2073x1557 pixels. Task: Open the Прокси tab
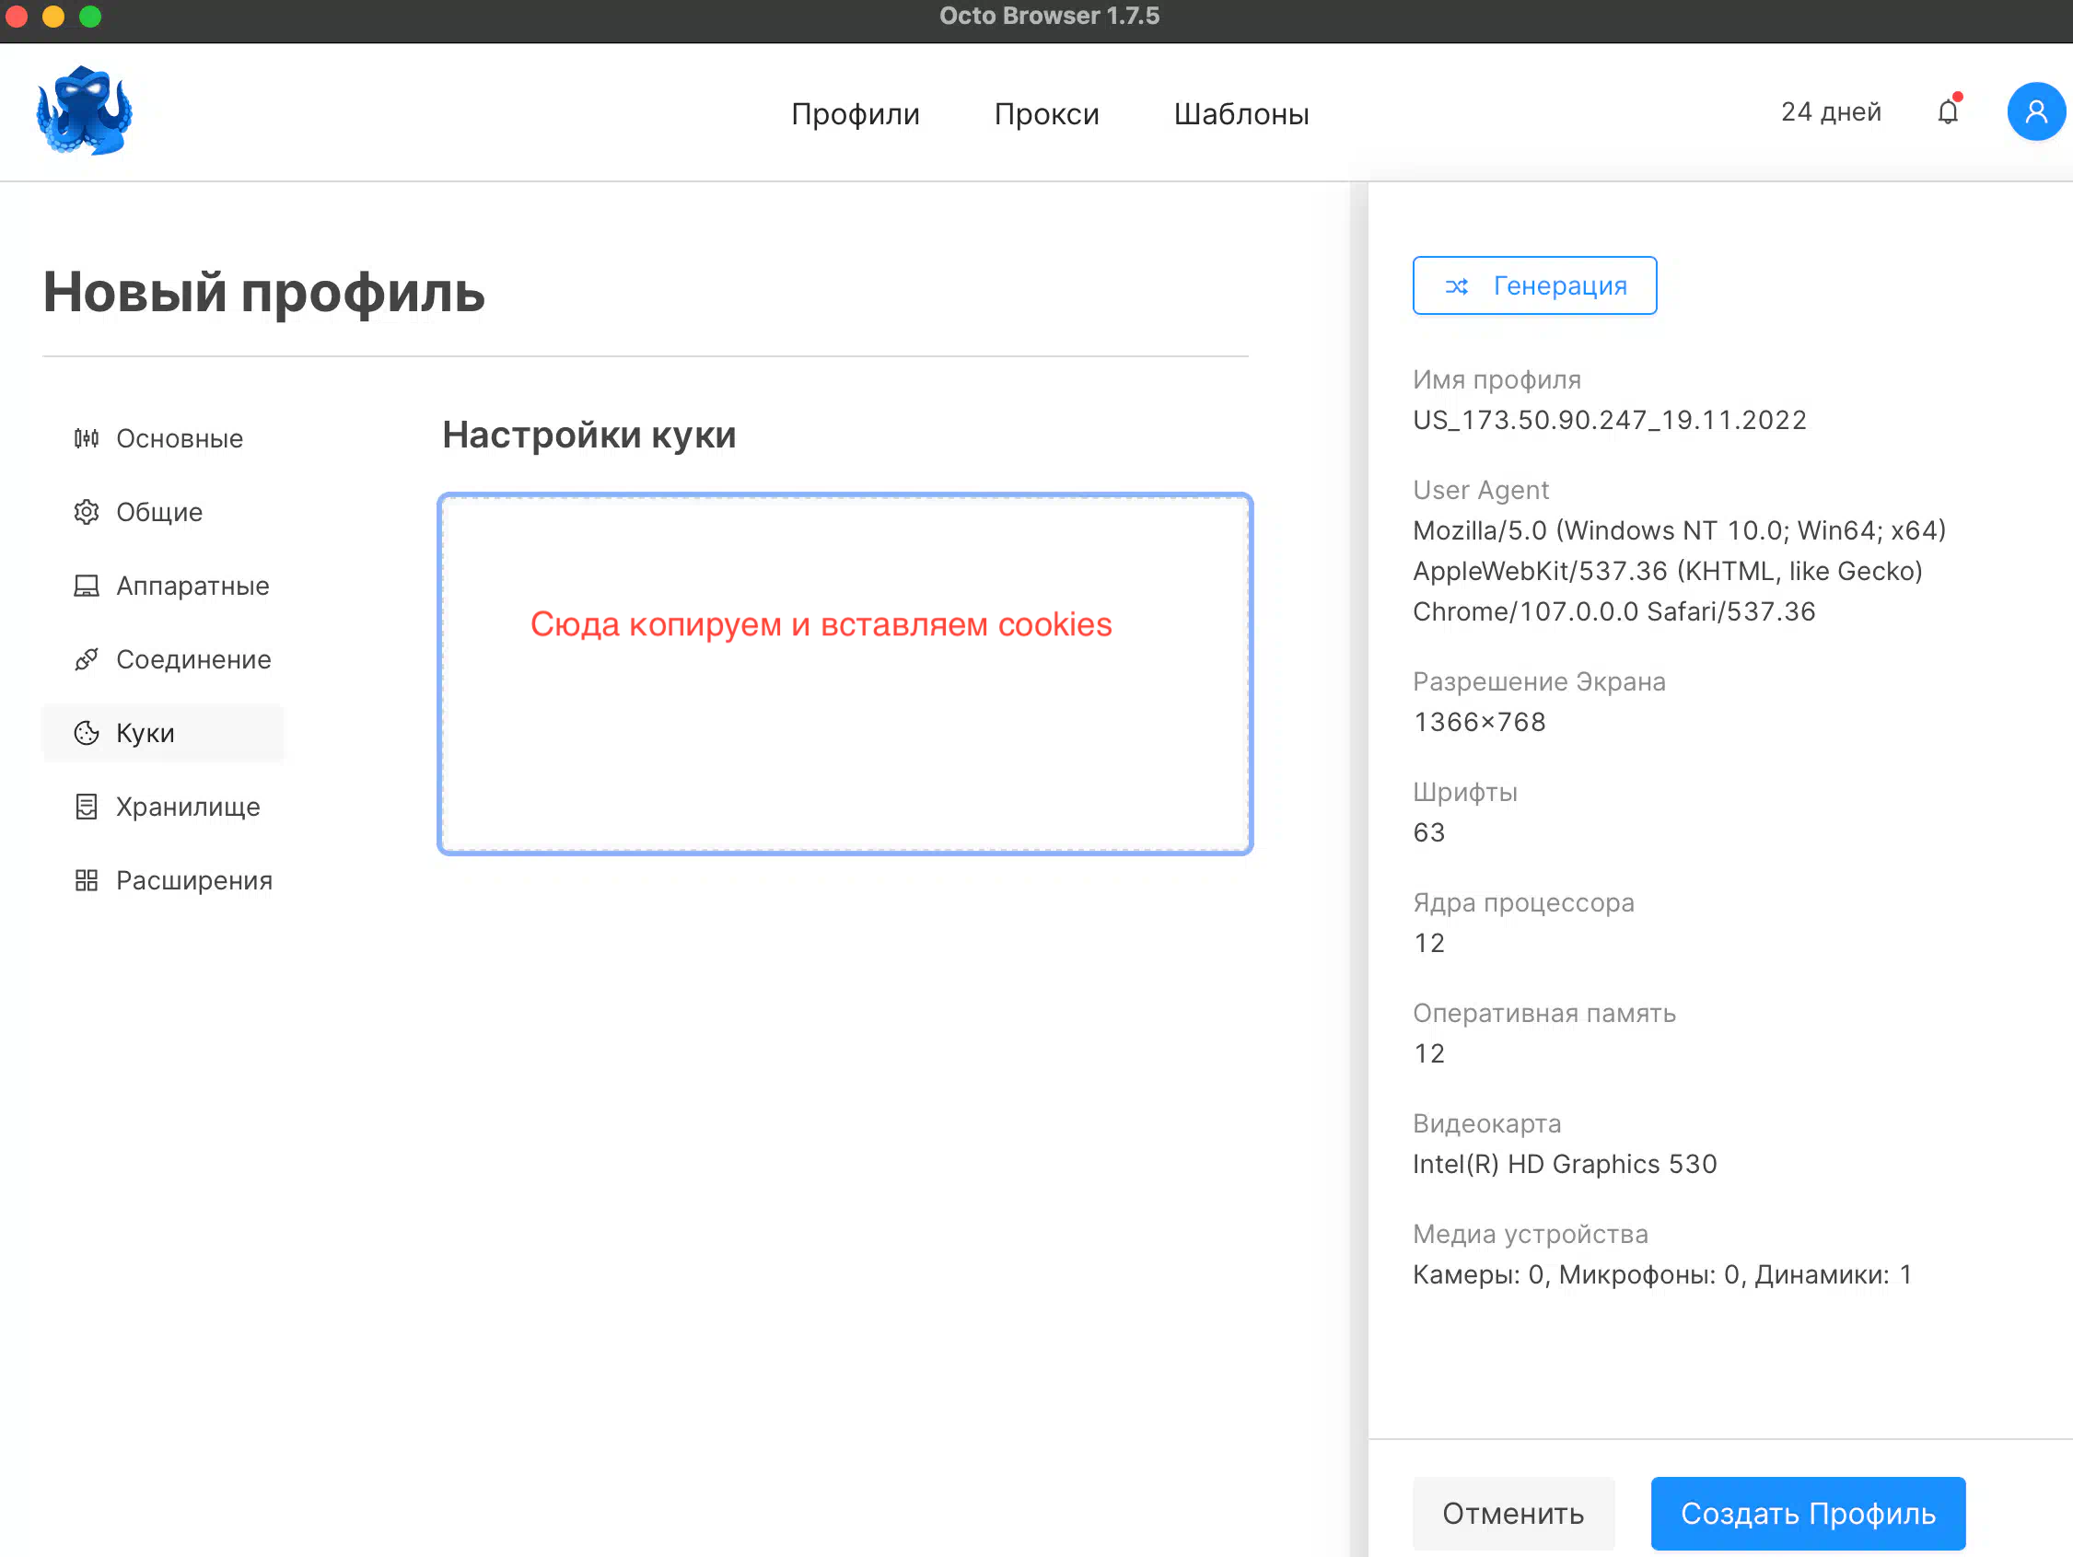click(1046, 113)
